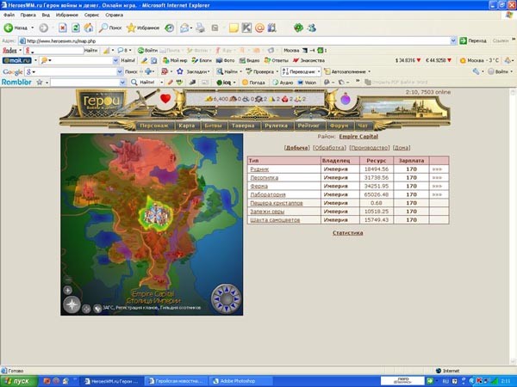Open the Сервис menu
517x387 pixels.
pos(90,15)
